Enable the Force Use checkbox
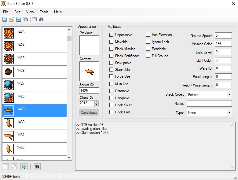Viewport: 238px width, 180px height. pos(111,76)
